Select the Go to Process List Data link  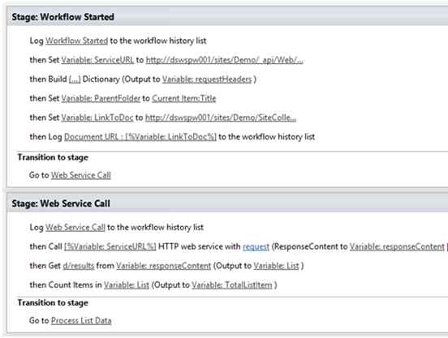pyautogui.click(x=81, y=321)
